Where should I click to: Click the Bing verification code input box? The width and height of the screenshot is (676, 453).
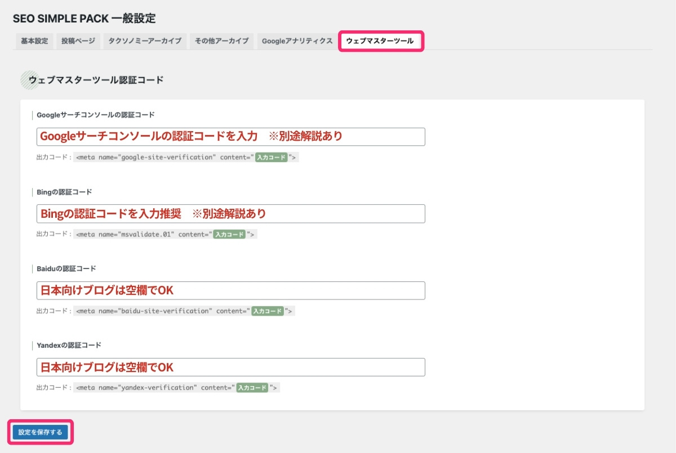[230, 213]
